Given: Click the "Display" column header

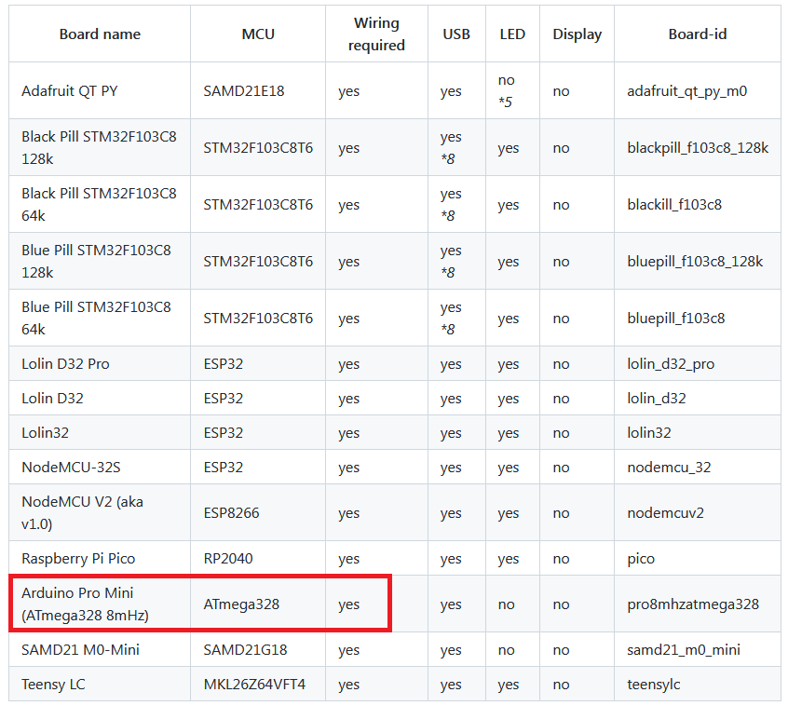Looking at the screenshot, I should [x=577, y=34].
